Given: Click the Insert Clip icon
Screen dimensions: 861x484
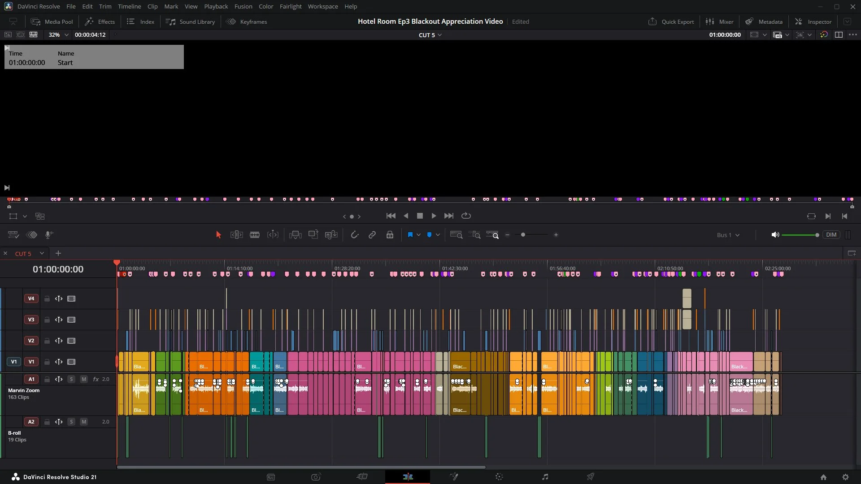Looking at the screenshot, I should tap(296, 235).
